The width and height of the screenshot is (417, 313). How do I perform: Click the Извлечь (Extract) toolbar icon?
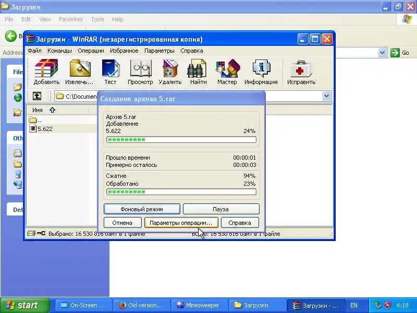pos(79,72)
